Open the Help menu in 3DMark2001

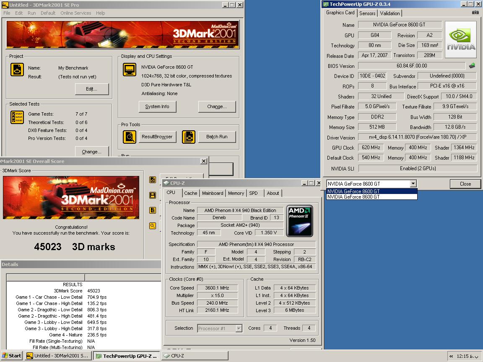pos(101,13)
